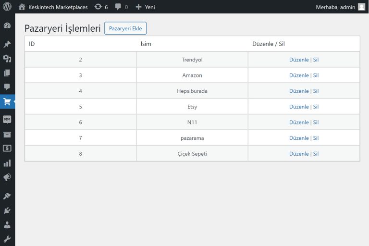Viewport: 369px width, 246px height.
Task: Open the Comments speech bubble in sidebar
Action: coord(7,87)
